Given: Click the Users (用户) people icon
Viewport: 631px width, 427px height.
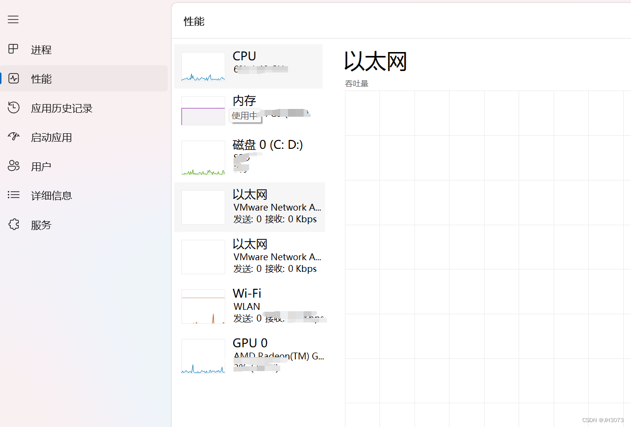Looking at the screenshot, I should coord(14,166).
